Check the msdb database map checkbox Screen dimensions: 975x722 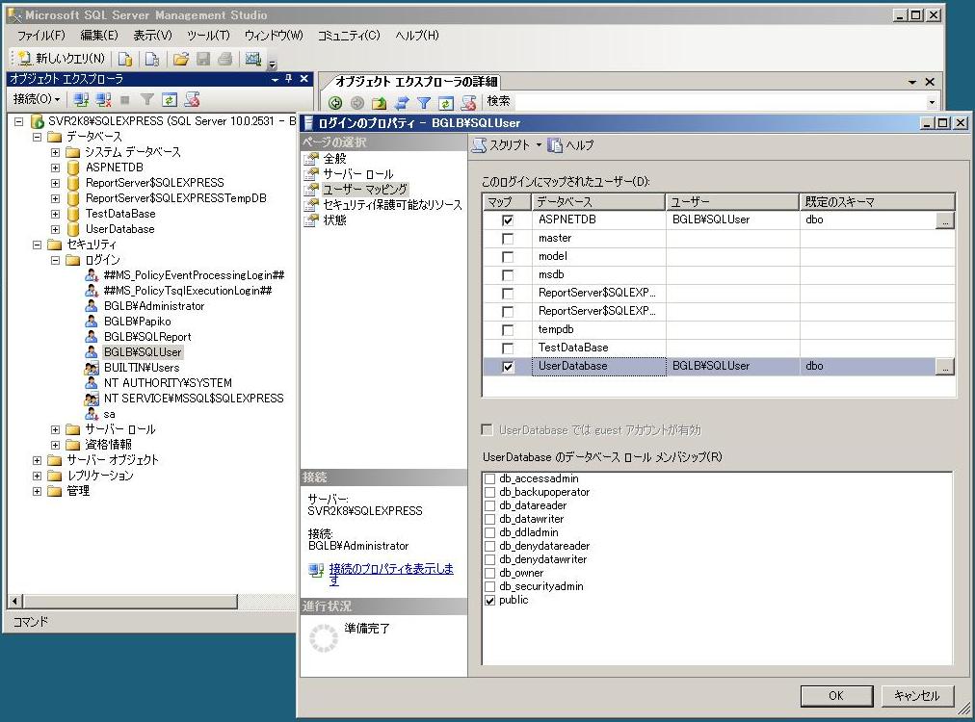[x=508, y=274]
